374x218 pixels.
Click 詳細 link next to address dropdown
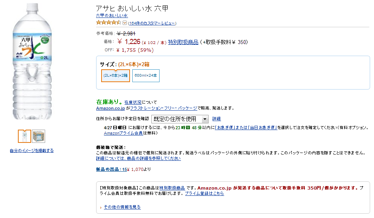tap(216, 119)
